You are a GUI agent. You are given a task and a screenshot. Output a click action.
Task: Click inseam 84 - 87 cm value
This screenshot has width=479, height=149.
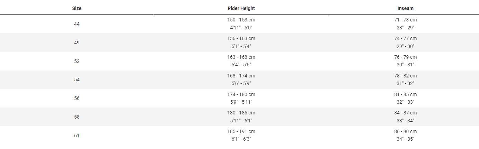click(x=405, y=113)
